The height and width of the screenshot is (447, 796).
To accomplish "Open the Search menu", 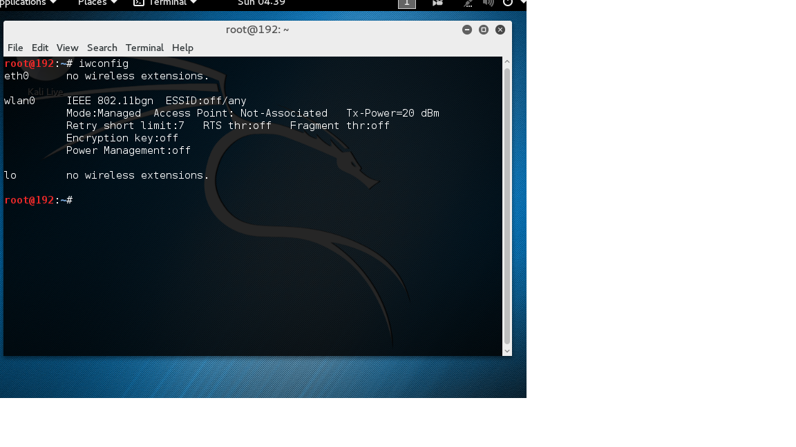I will tap(102, 48).
